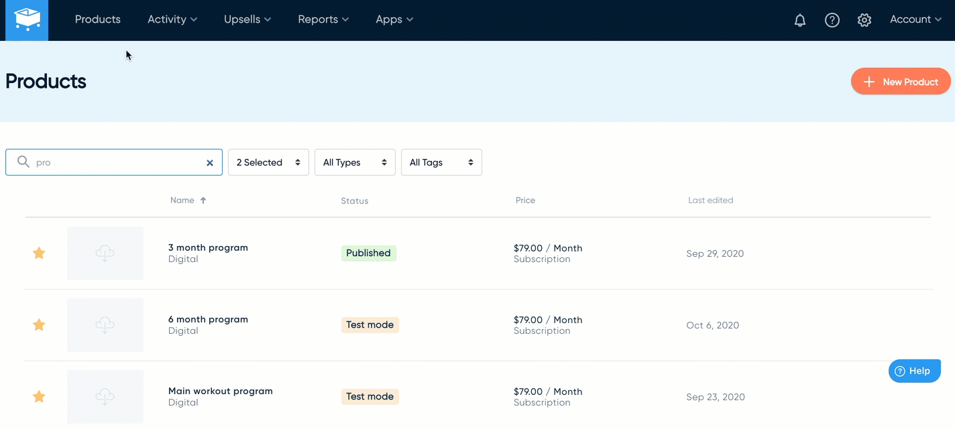Click the store cart logo icon
Screen dimensions: 955x429
[27, 20]
